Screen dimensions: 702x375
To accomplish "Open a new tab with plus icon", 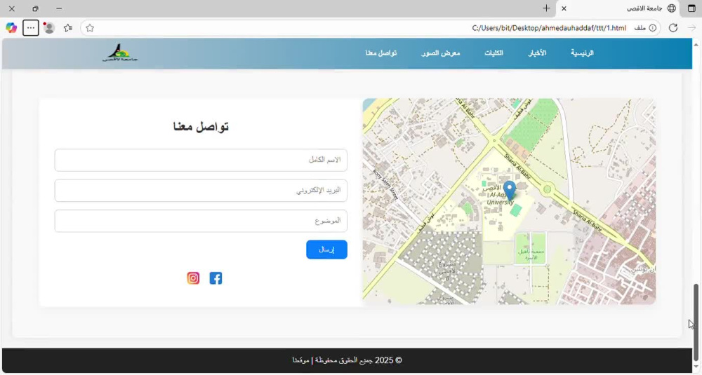I will tap(546, 8).
